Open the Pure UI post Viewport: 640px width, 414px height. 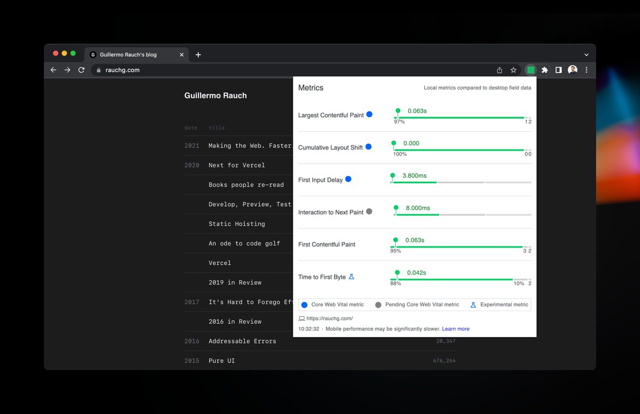click(221, 361)
